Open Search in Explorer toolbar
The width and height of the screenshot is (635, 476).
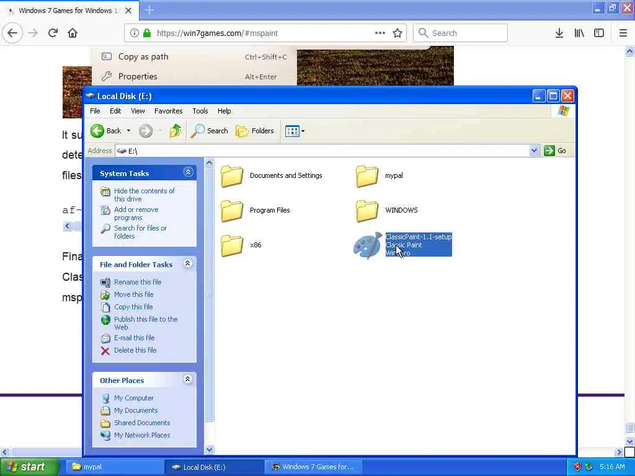click(x=209, y=131)
